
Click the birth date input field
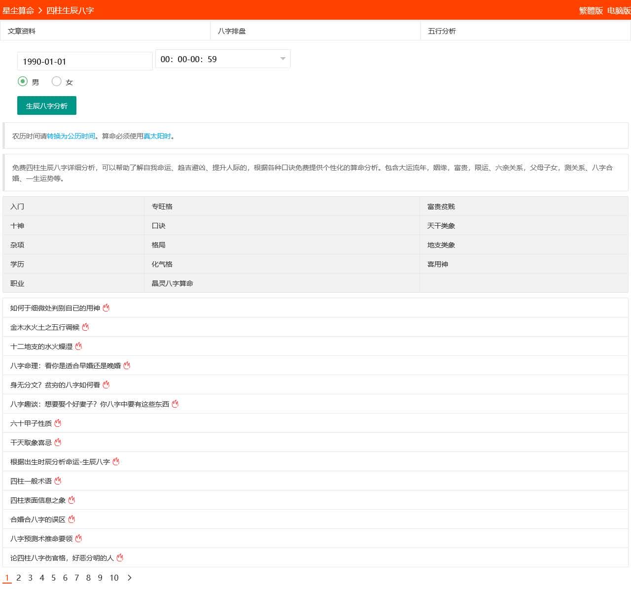click(85, 62)
